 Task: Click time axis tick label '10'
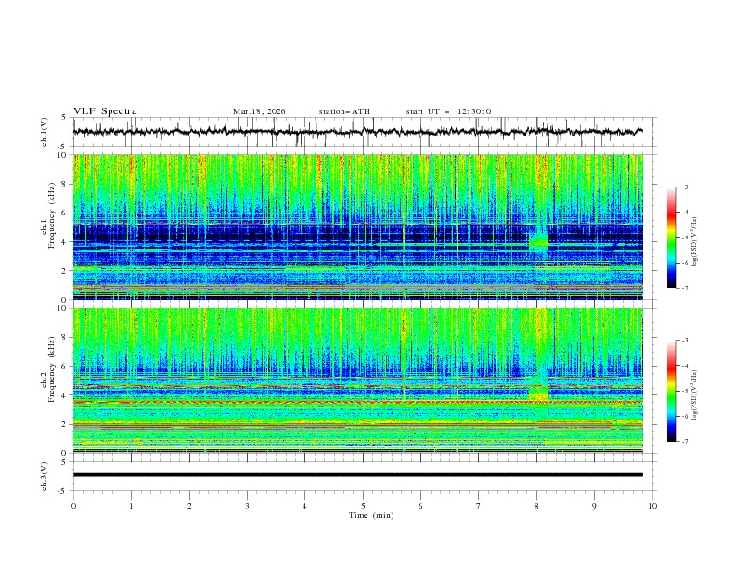(x=652, y=506)
